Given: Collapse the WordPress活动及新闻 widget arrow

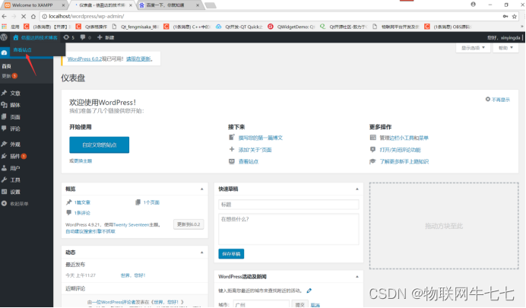Looking at the screenshot, I should pyautogui.click(x=357, y=277).
